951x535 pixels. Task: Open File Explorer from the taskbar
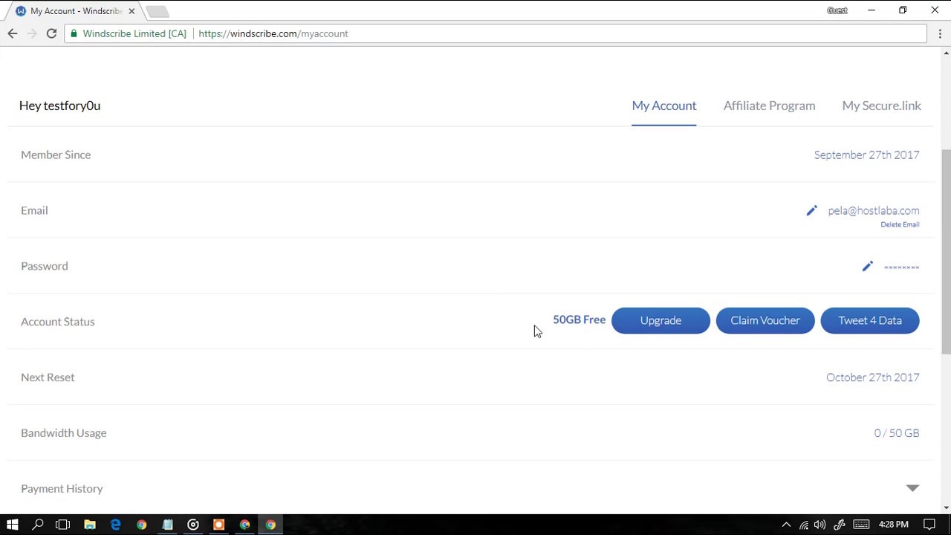pos(90,525)
